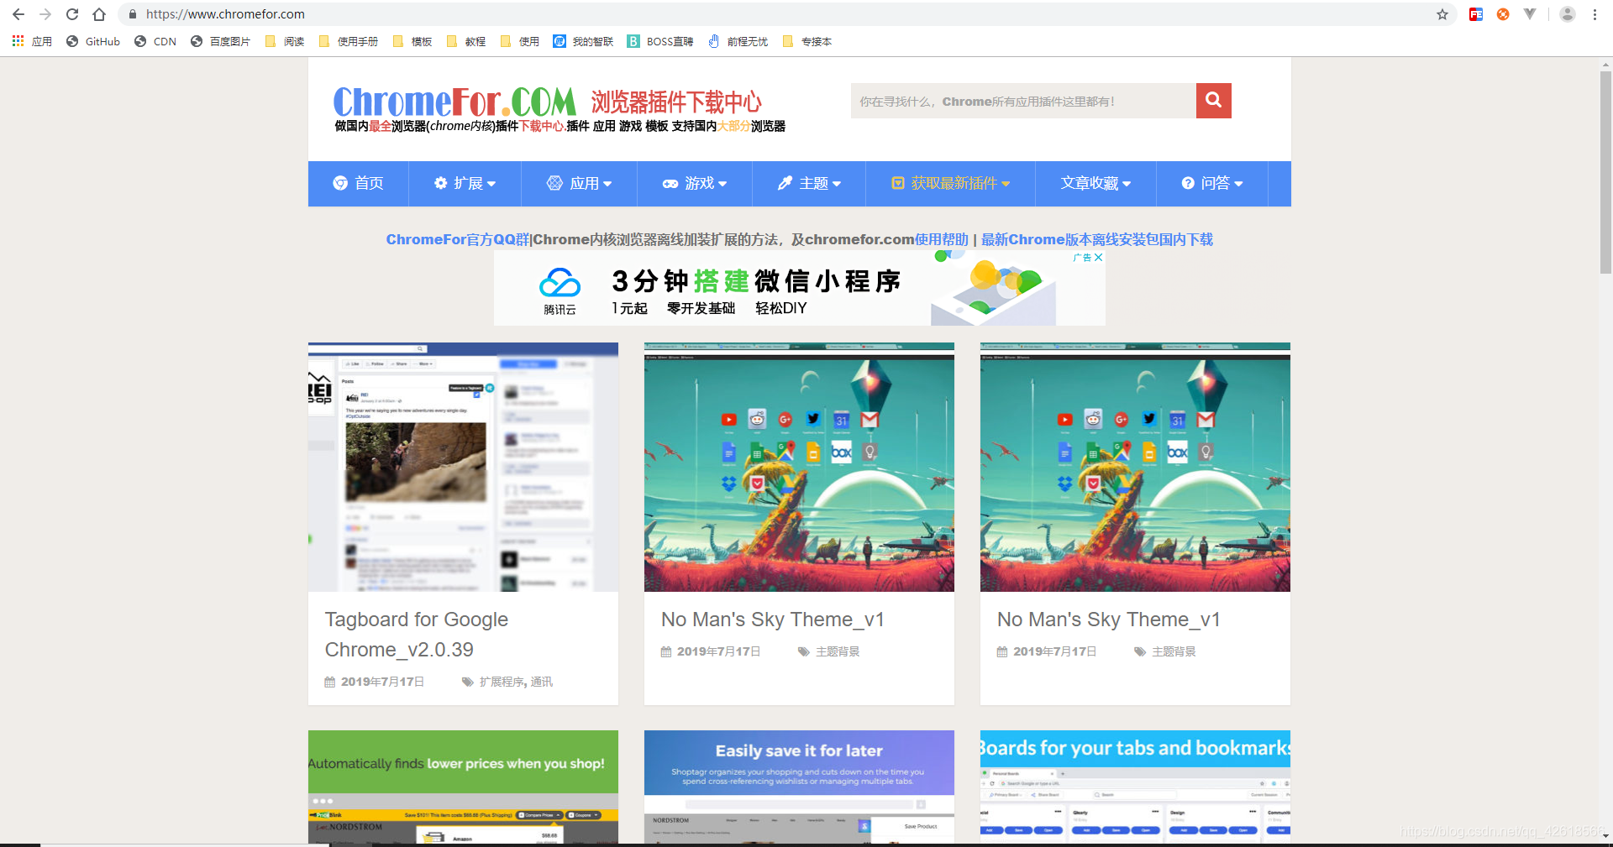1613x847 pixels.
Task: Expand the 主题 dropdown menu
Action: [x=808, y=183]
